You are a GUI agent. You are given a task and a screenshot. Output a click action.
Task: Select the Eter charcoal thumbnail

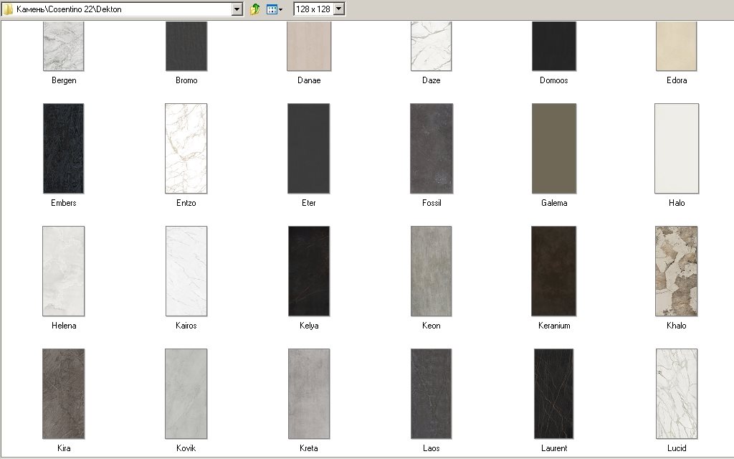(308, 148)
